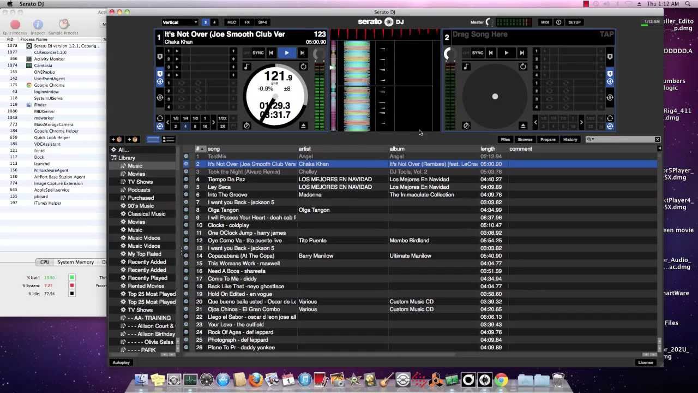The height and width of the screenshot is (393, 698).
Task: Eject deck 2 track
Action: (523, 126)
